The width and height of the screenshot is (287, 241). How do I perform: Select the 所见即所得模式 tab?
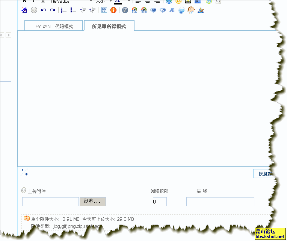109,26
